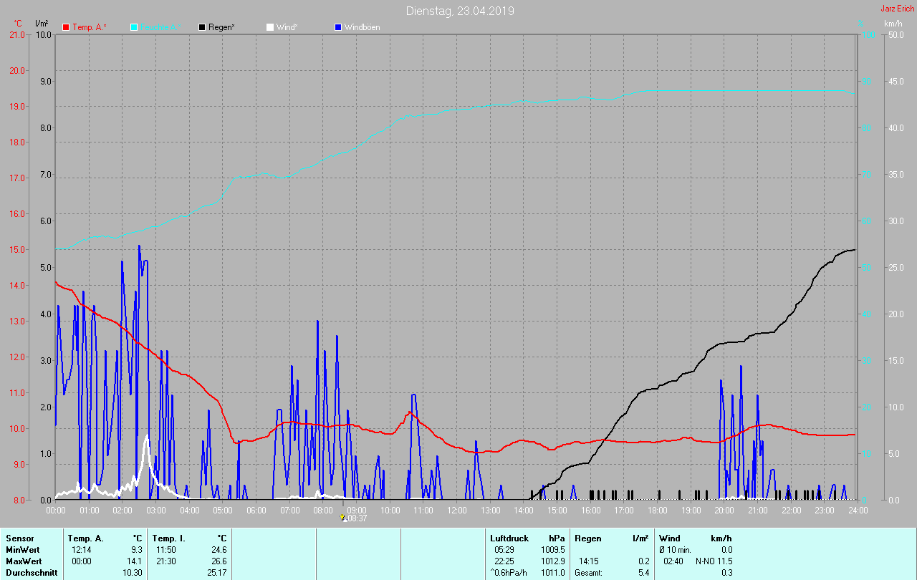The height and width of the screenshot is (580, 917).
Task: Click the cyan Feuchte A. legend swatch
Action: 134,27
